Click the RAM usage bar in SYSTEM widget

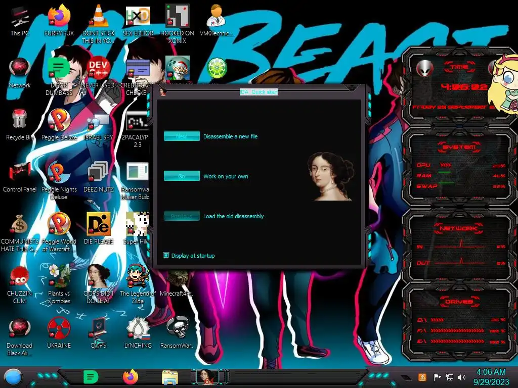point(445,173)
